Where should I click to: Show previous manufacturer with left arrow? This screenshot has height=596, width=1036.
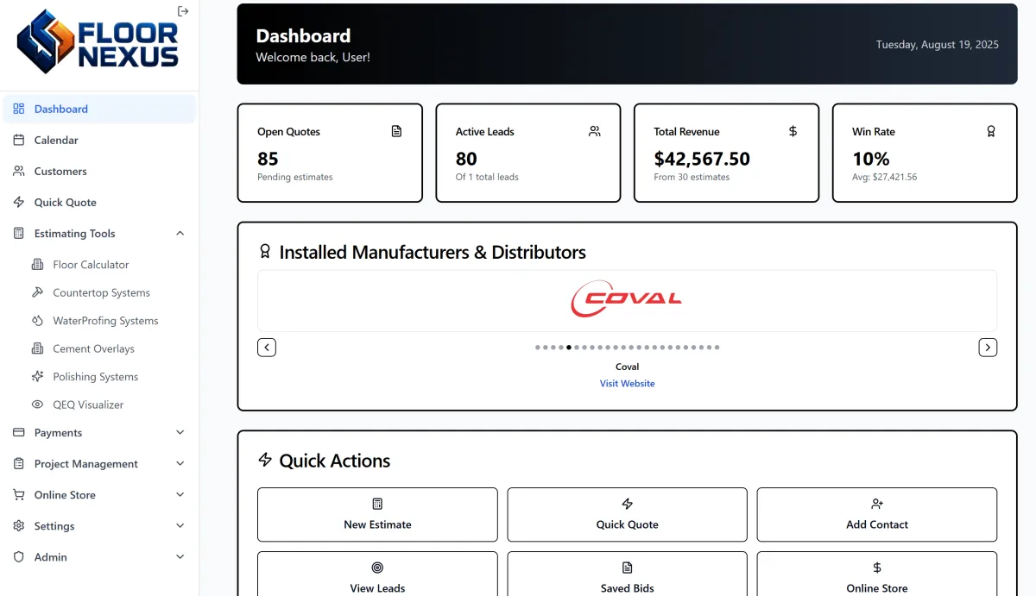click(x=267, y=348)
